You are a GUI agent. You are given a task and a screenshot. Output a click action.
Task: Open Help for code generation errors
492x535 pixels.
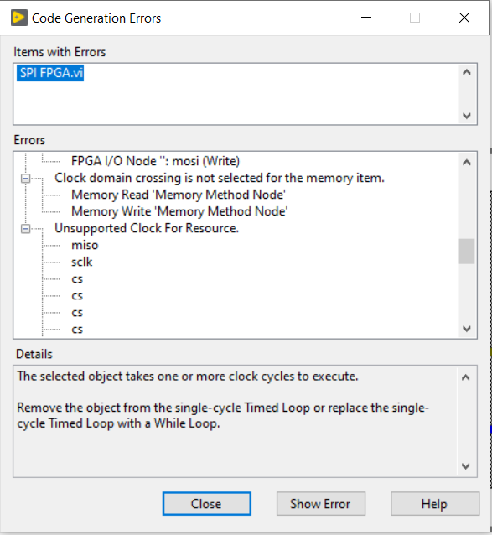(x=435, y=504)
